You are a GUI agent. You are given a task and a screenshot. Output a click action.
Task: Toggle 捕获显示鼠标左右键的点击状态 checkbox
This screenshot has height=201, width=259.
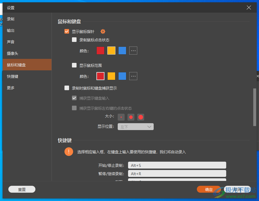tap(74, 108)
